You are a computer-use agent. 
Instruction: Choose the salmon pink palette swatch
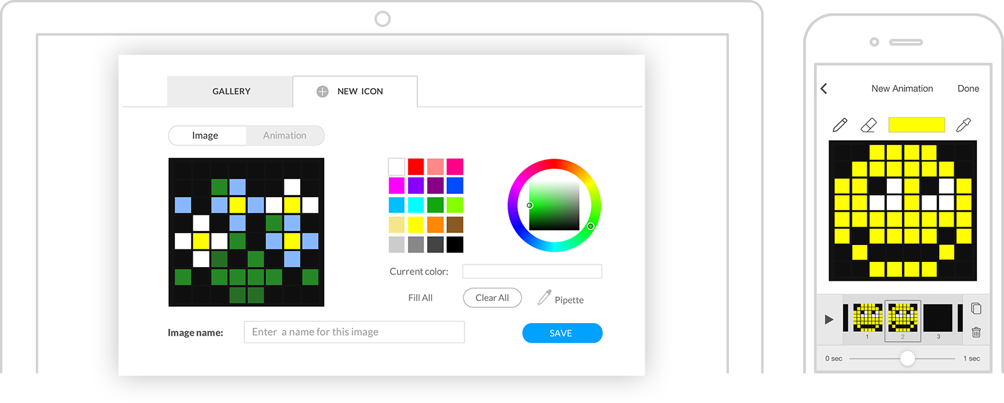coord(436,167)
